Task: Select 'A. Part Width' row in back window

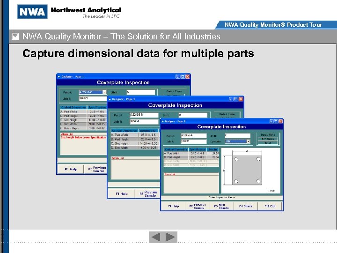Action: pyautogui.click(x=83, y=112)
